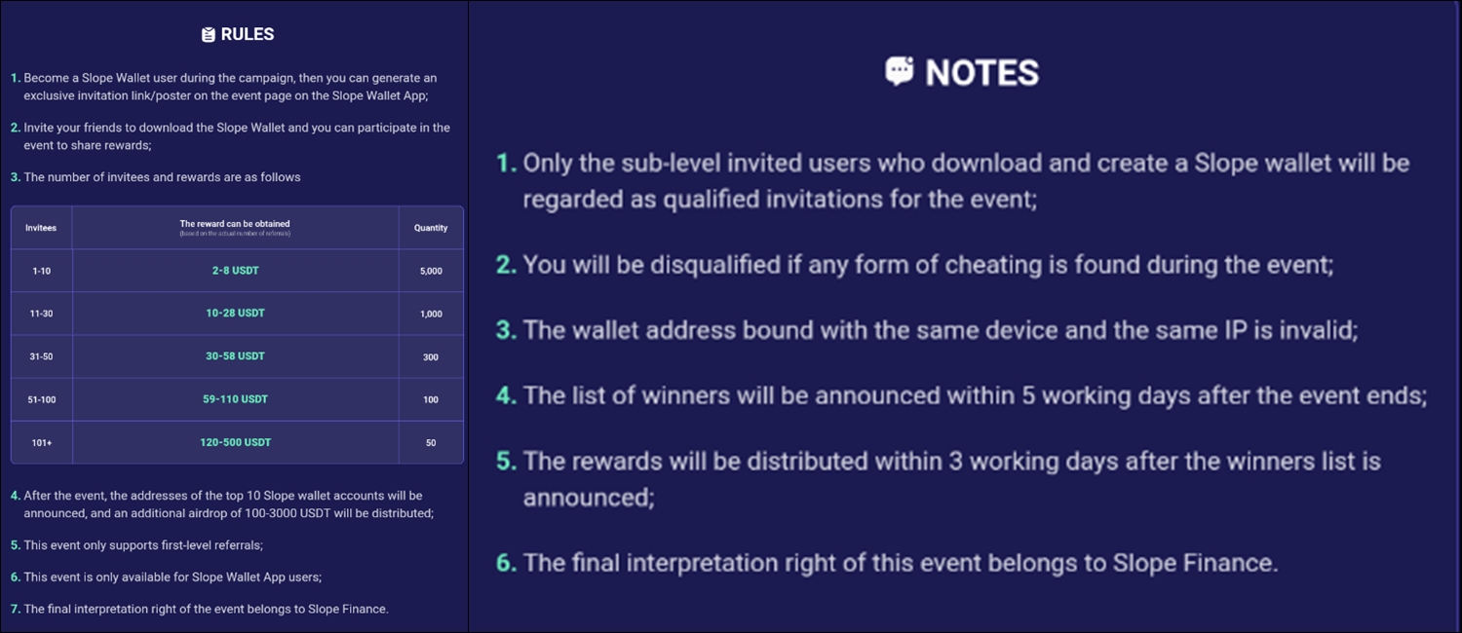Select the 30-58 USDT reward cell
Viewport: 1462px width, 633px height.
pos(235,356)
